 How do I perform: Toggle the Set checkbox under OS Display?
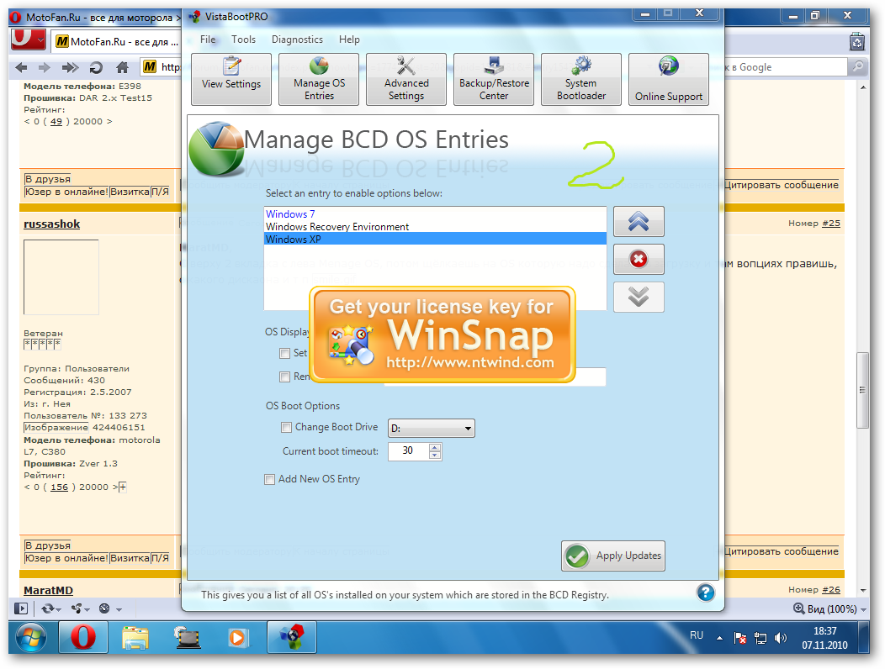pyautogui.click(x=284, y=353)
